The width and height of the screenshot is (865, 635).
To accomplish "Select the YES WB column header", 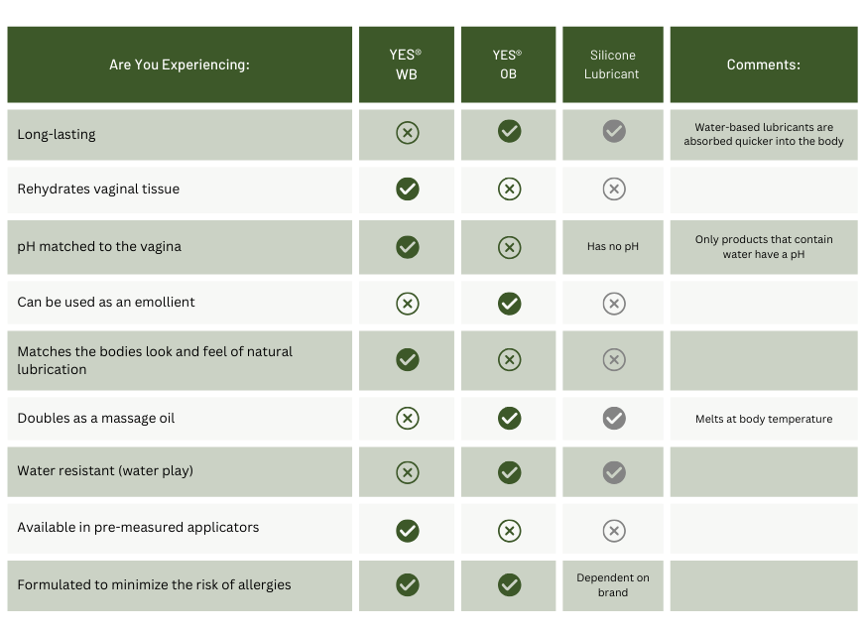I will pyautogui.click(x=406, y=64).
